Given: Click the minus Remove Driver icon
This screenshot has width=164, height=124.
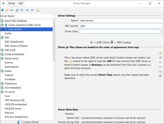Looking at the screenshot, I should point(11,10).
